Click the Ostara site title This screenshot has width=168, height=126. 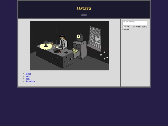84,8
